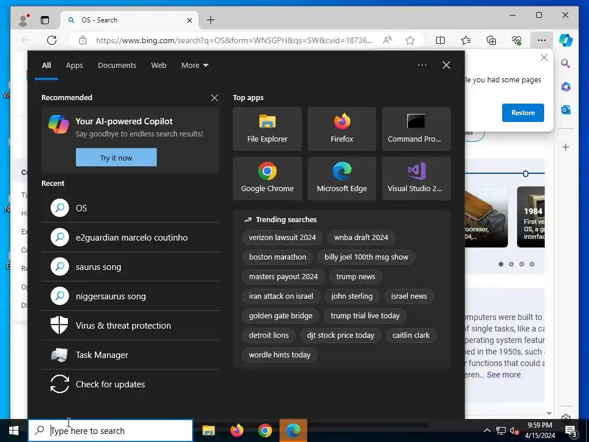Open Browser essentials heart icon
Screen dimensions: 589x442
[x=517, y=40]
